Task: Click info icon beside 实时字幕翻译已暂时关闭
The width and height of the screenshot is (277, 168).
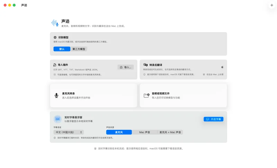Action: [55, 138]
